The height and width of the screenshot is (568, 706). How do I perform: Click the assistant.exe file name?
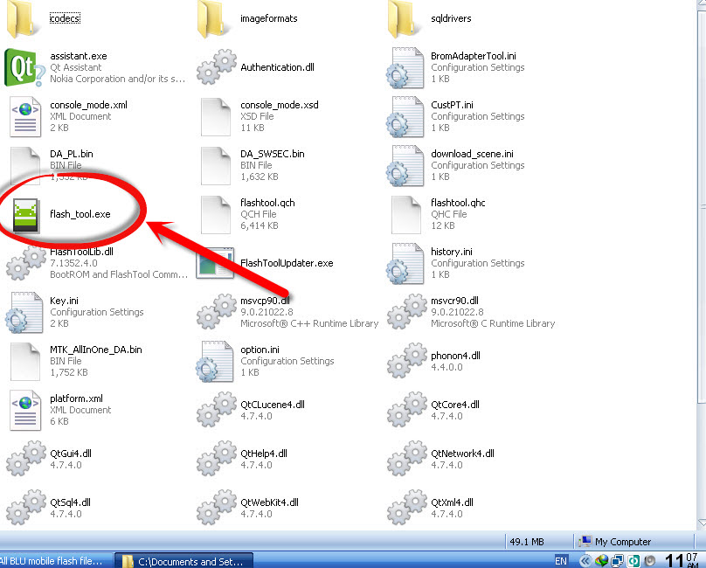point(79,56)
